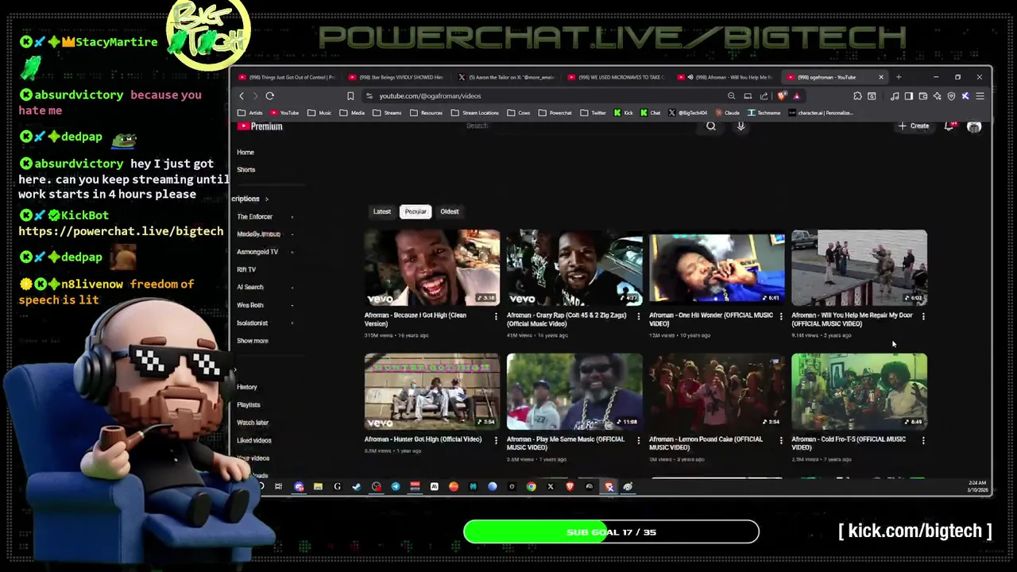
Task: Click the music note playlist toolbar icon
Action: pos(895,96)
